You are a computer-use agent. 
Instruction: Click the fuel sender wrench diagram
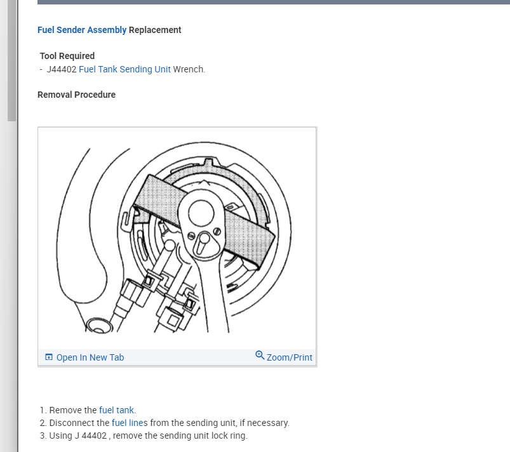[177, 238]
